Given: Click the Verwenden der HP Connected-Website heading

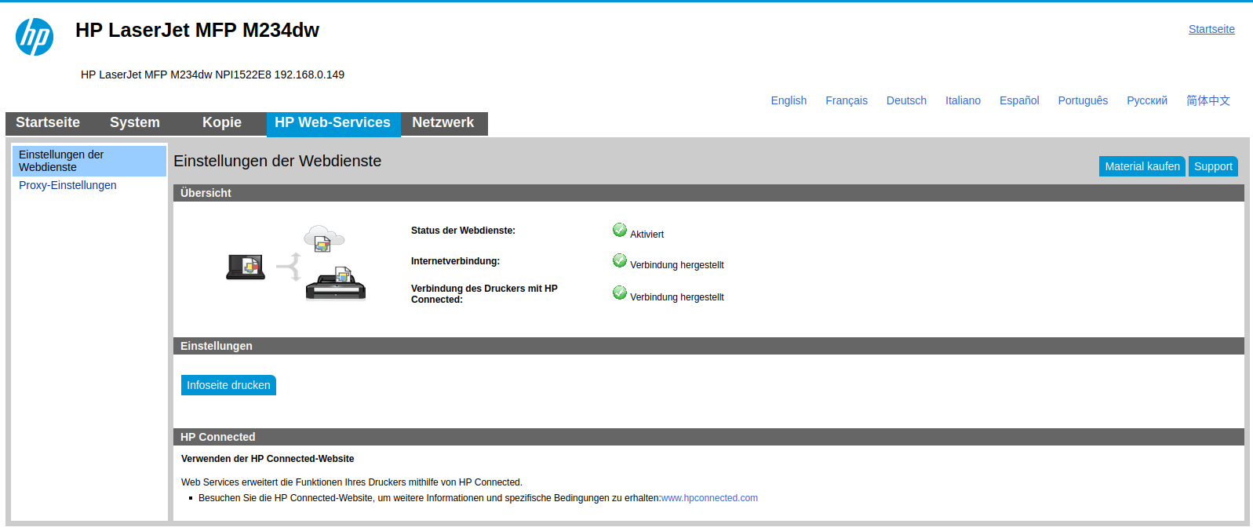Looking at the screenshot, I should point(268,459).
